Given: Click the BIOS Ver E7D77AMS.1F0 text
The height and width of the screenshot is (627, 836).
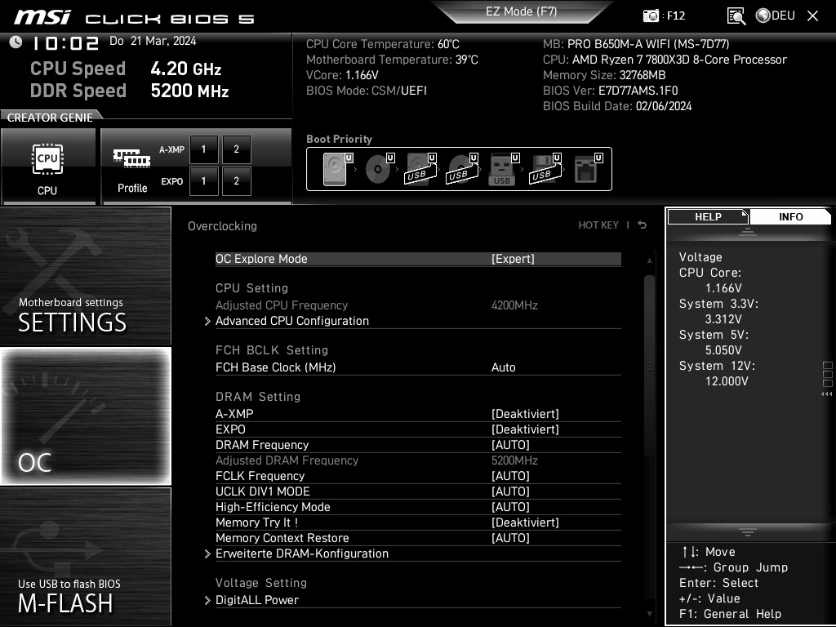Looking at the screenshot, I should [x=611, y=91].
